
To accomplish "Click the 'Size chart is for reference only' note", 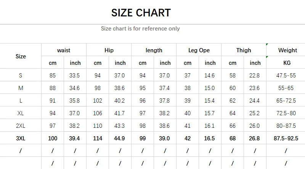I will click(140, 29).
